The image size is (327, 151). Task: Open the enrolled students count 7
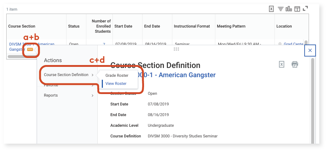pyautogui.click(x=104, y=44)
